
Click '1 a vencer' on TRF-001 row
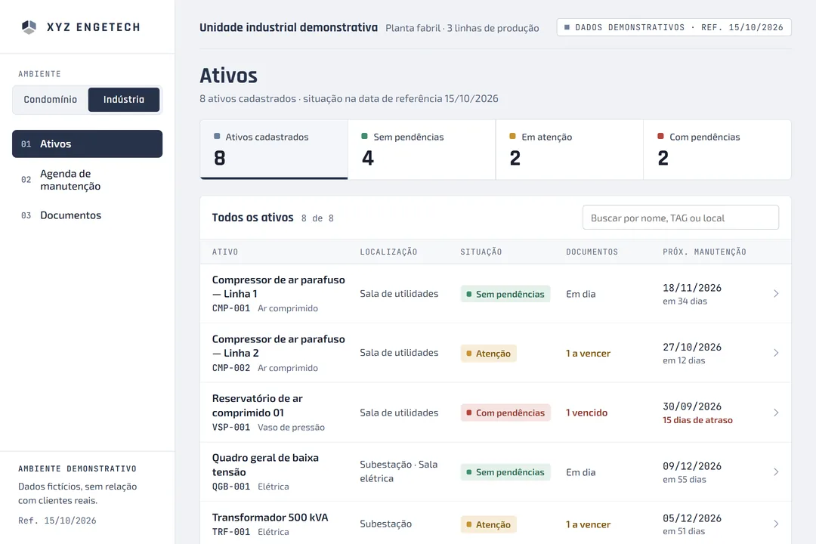tap(588, 525)
